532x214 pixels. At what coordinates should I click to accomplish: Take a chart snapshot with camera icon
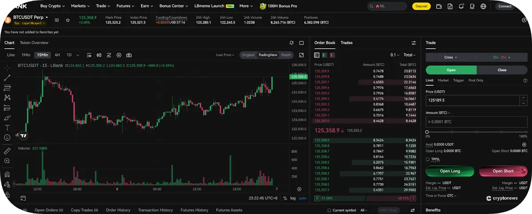tap(129, 55)
